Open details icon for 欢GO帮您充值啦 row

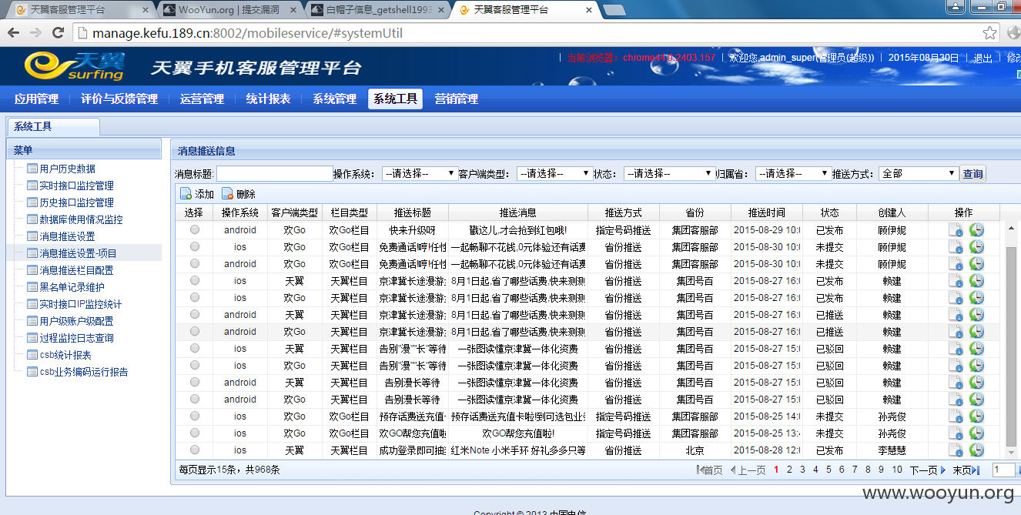point(956,433)
